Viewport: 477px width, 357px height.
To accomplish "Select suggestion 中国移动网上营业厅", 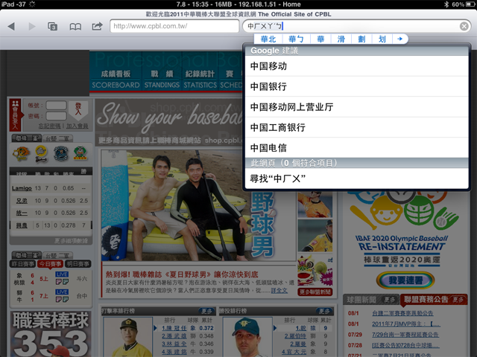I will (x=356, y=107).
